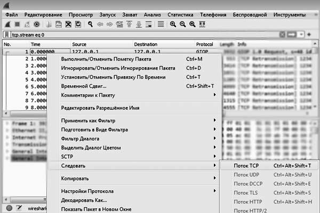Restart the current capture
320x213 pixels.
(x=27, y=24)
